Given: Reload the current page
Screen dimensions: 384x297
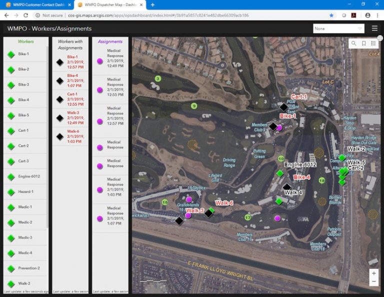Looking at the screenshot, I should pyautogui.click(x=25, y=15).
